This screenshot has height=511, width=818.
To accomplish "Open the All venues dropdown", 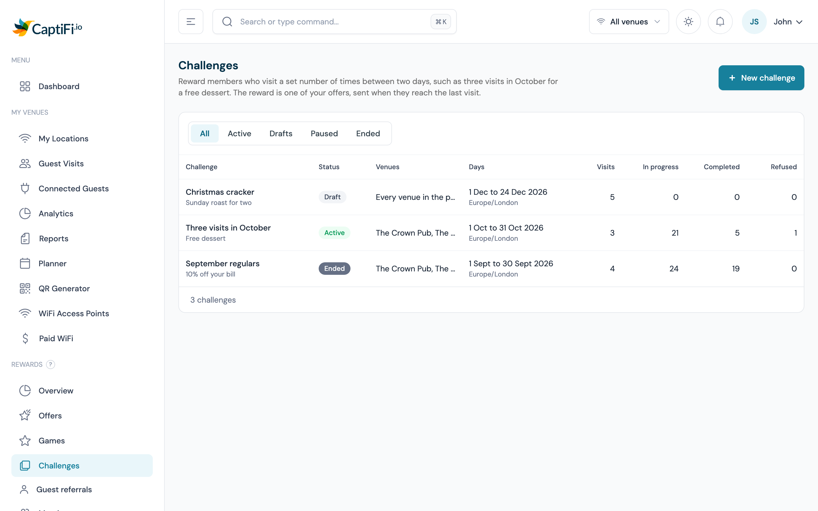I will (629, 22).
